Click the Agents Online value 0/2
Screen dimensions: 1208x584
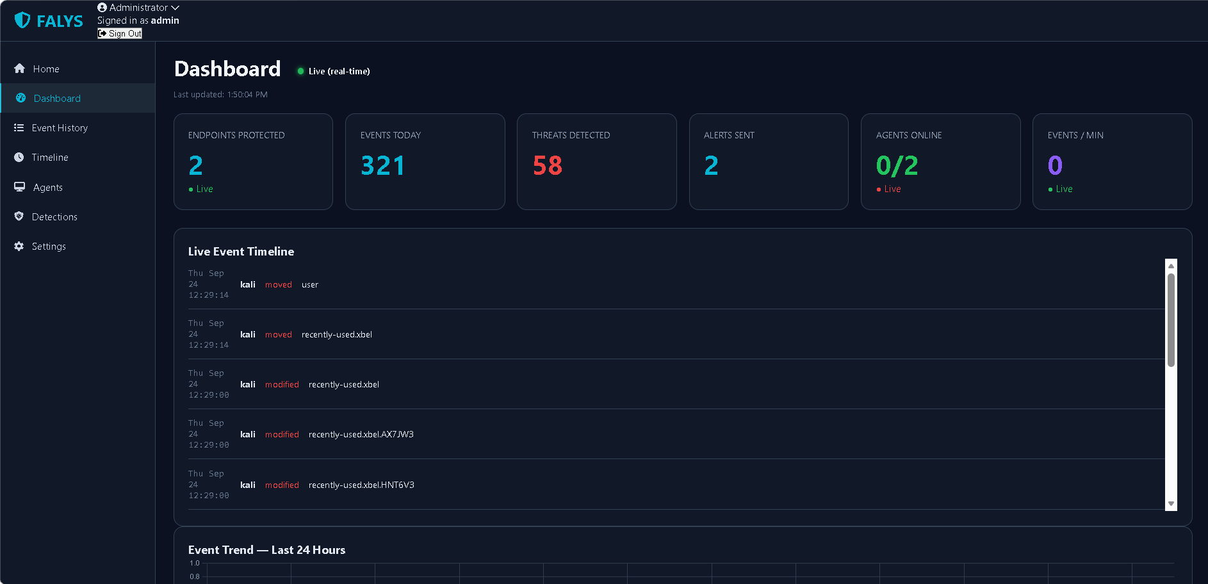[x=897, y=166]
